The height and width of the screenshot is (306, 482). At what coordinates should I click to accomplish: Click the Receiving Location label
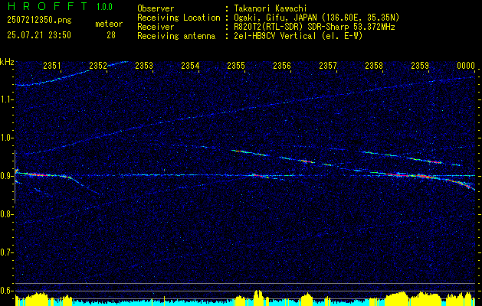179,18
